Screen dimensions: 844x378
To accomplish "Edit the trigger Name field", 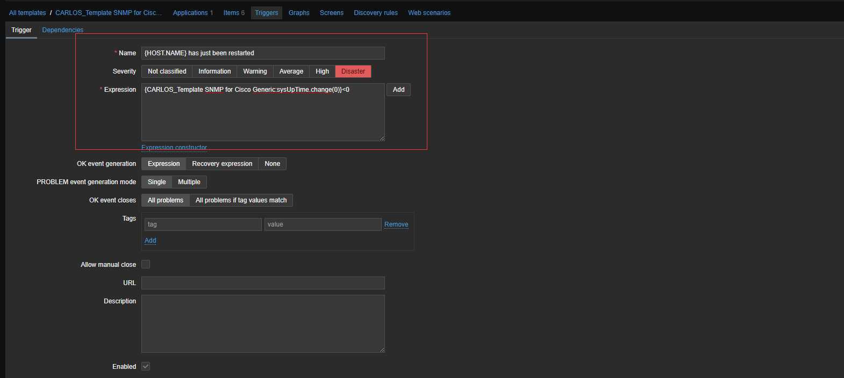I will click(263, 53).
